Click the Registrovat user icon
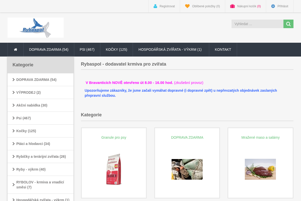 (155, 6)
